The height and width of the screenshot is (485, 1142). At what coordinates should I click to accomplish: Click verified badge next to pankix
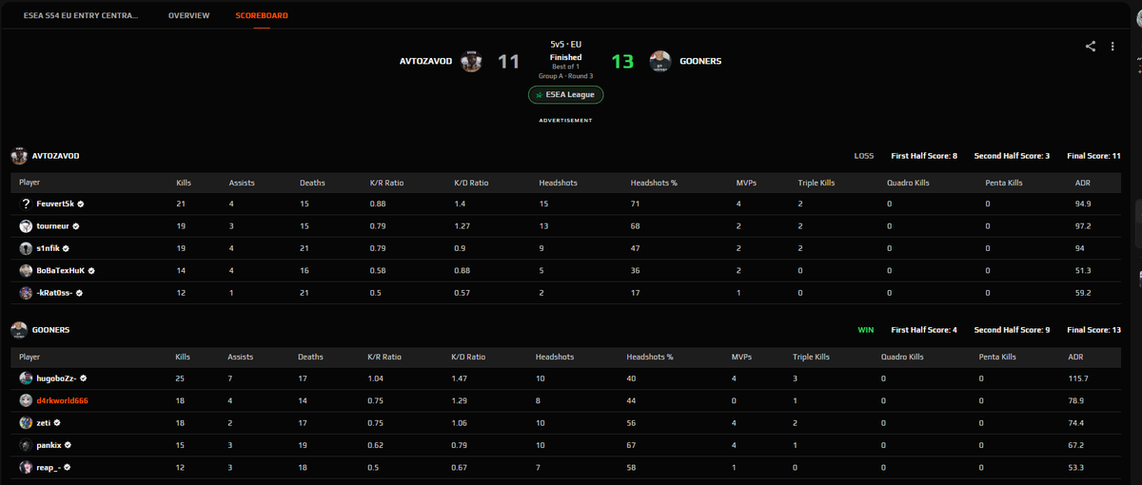tap(68, 444)
